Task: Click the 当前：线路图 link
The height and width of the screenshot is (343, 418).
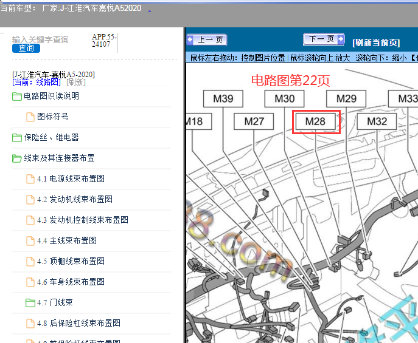Action: point(37,82)
